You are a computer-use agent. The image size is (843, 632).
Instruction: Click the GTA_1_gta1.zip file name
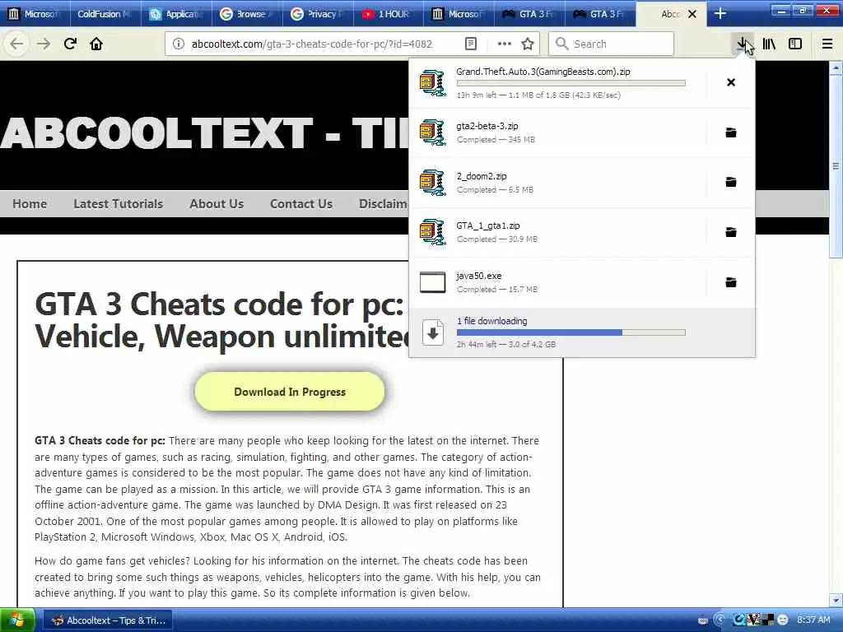point(487,225)
